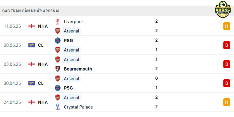Click B loss badge for 30.04.25 PSG match
The height and width of the screenshot is (117, 234).
pos(226,83)
